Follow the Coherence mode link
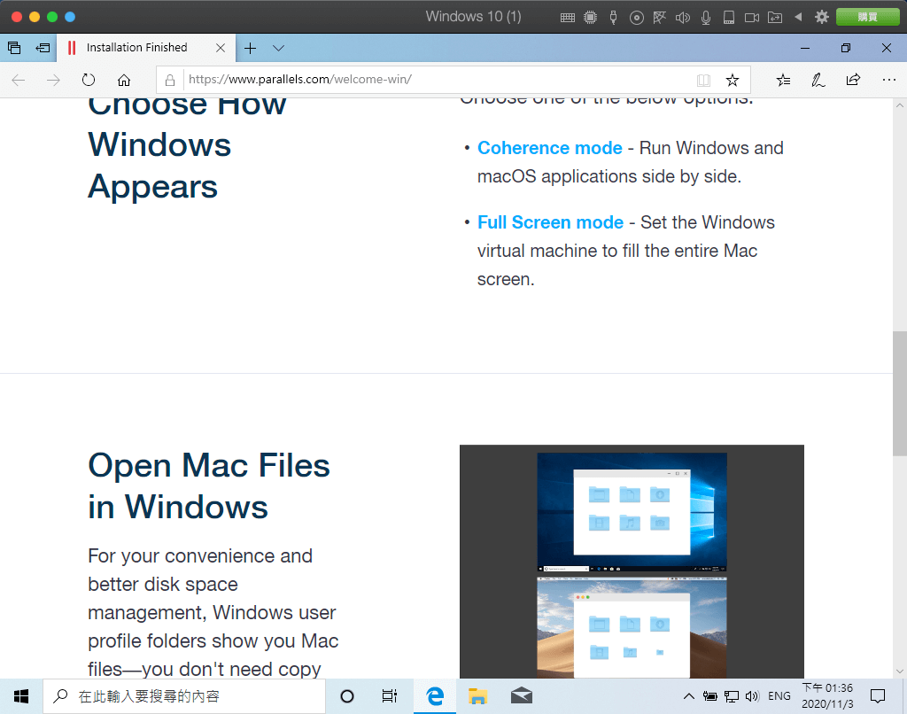907x714 pixels. (549, 148)
